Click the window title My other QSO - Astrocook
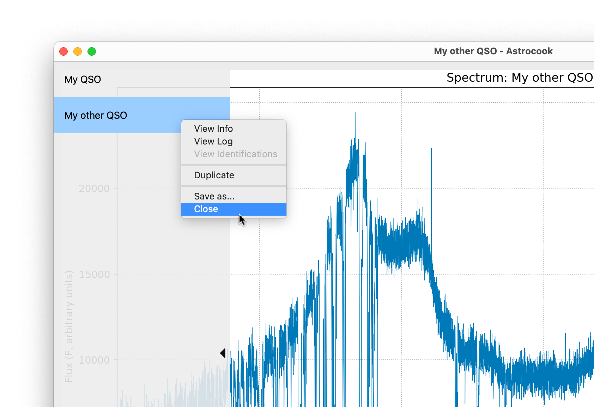Screen dimensions: 594x407 click(x=493, y=51)
